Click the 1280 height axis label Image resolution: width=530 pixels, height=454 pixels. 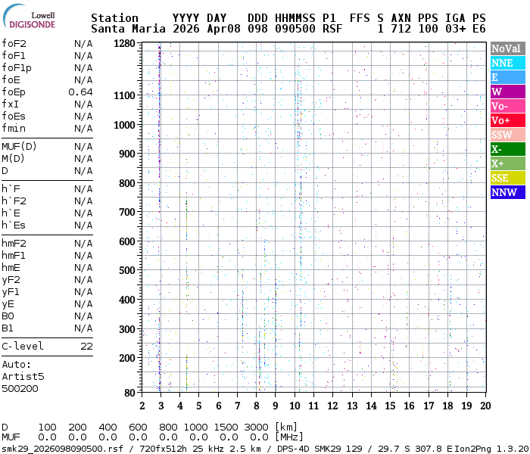point(123,44)
